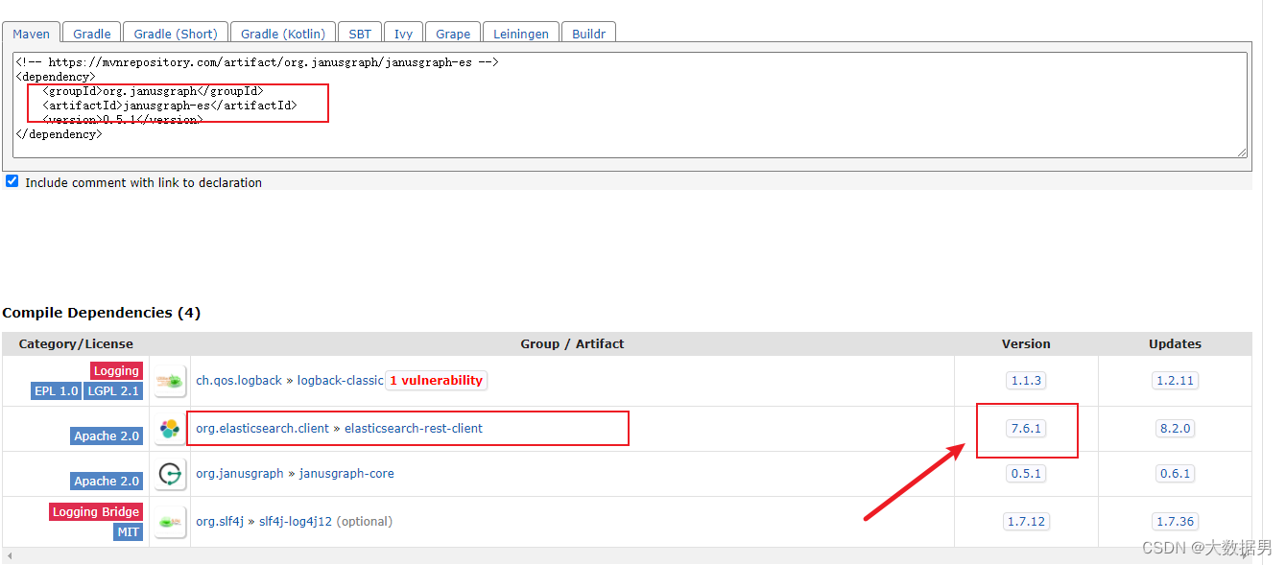Open the janusgraph-core artifact icon
The width and height of the screenshot is (1286, 565).
(170, 474)
